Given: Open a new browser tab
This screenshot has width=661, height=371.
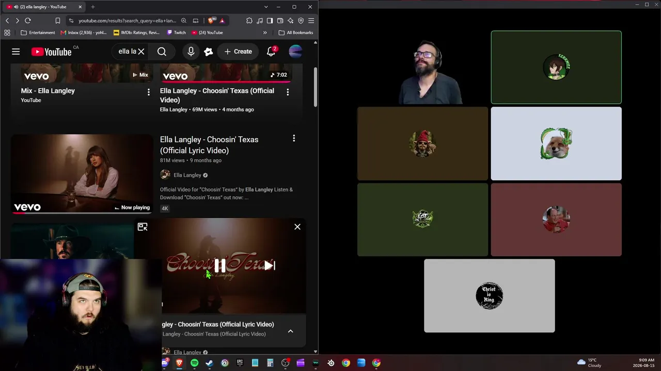Looking at the screenshot, I should (x=93, y=7).
